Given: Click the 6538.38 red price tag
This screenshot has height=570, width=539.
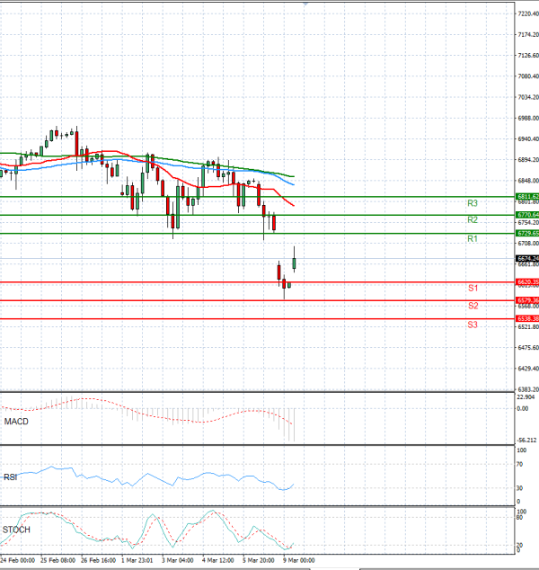Looking at the screenshot, I should (527, 319).
